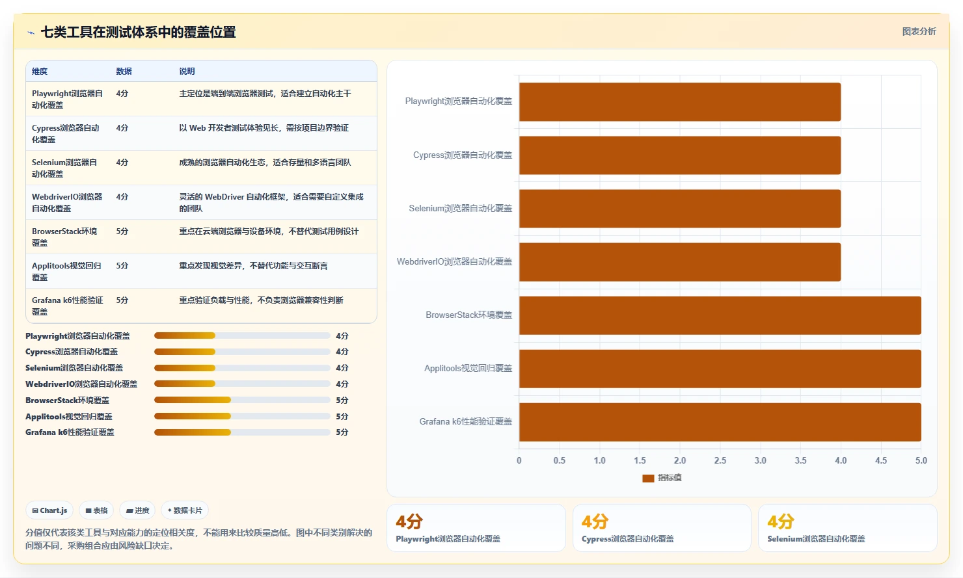
Task: Click the footnote text 分值仅代表该类工具
Action: pos(199,539)
